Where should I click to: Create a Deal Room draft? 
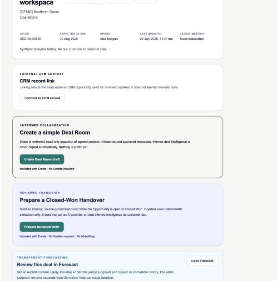42,160
